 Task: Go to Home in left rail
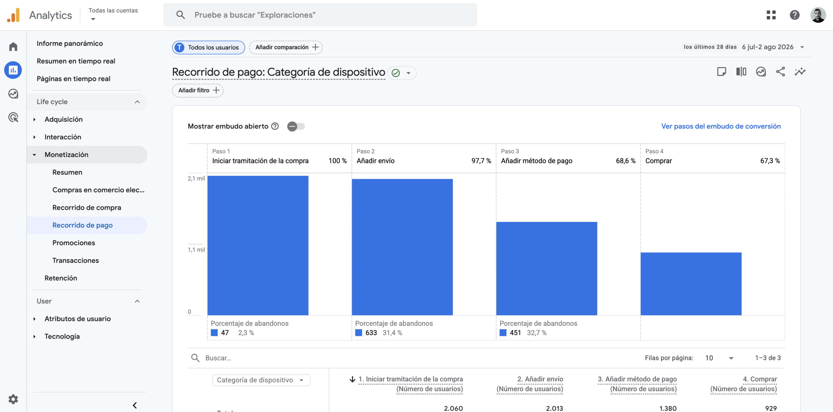click(x=13, y=47)
